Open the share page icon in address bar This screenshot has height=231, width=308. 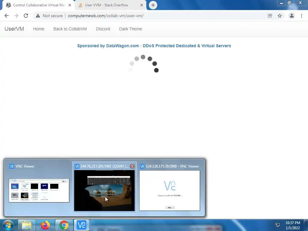[270, 16]
